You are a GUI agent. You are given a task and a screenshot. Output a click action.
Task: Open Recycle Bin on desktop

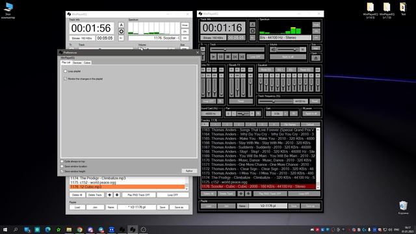click(403, 208)
